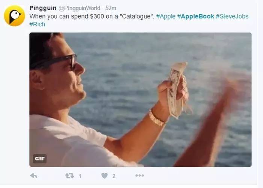Click the retweet count number 1
The height and width of the screenshot is (188, 263).
click(x=80, y=176)
